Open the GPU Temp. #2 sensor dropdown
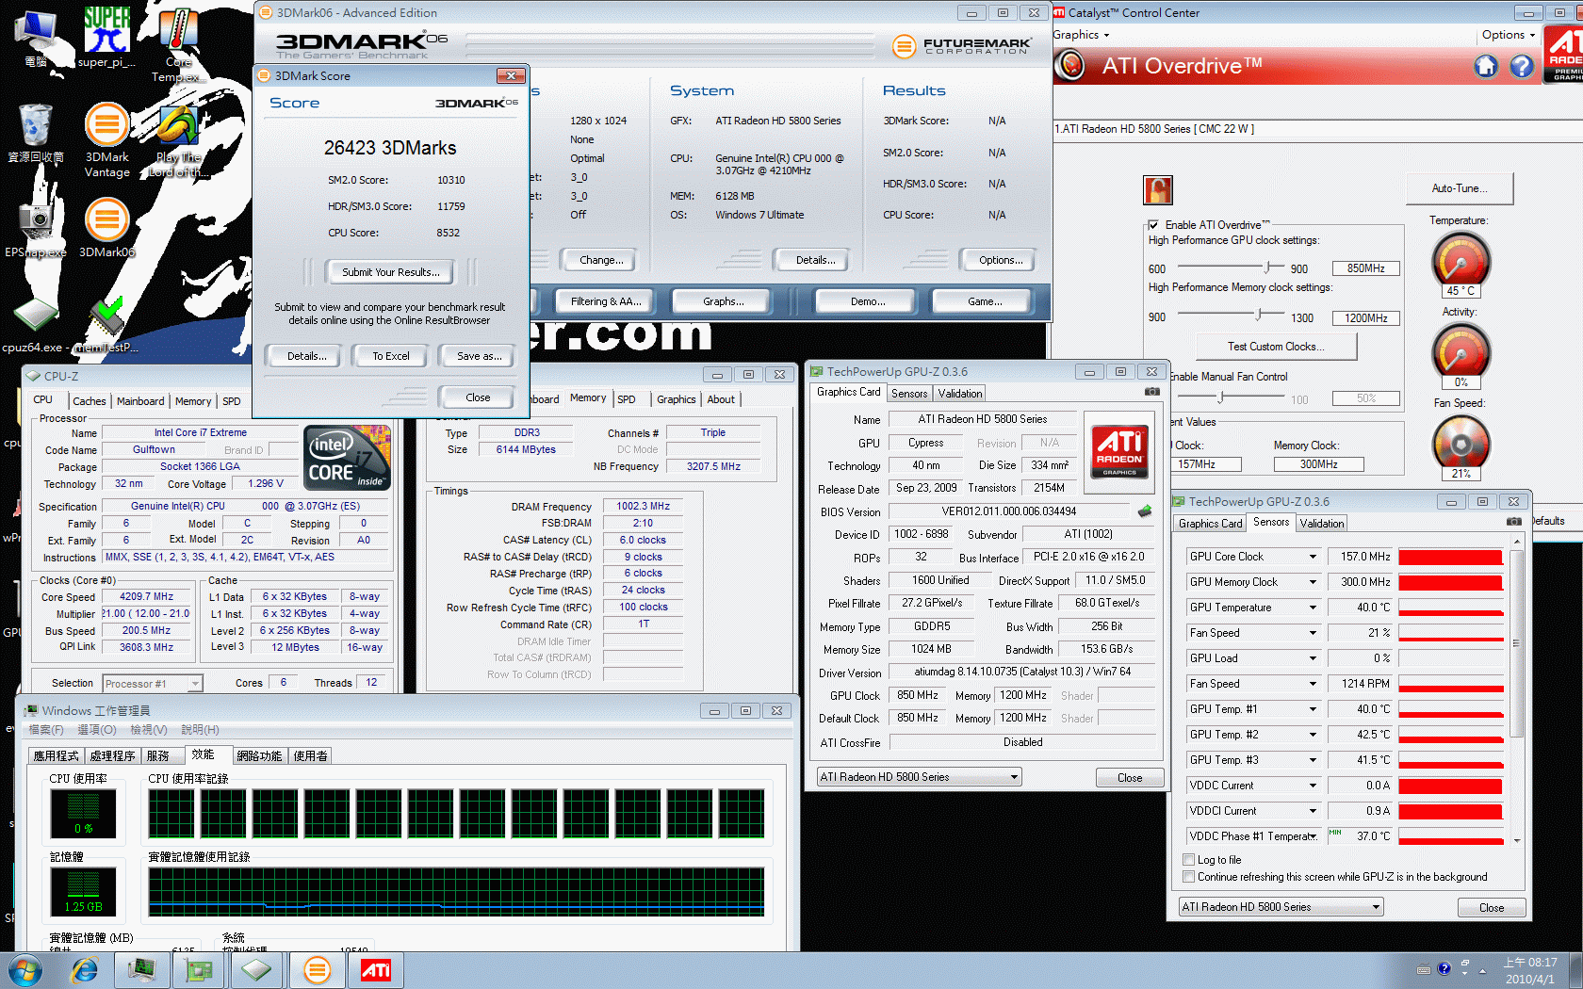This screenshot has width=1583, height=989. (x=1313, y=735)
